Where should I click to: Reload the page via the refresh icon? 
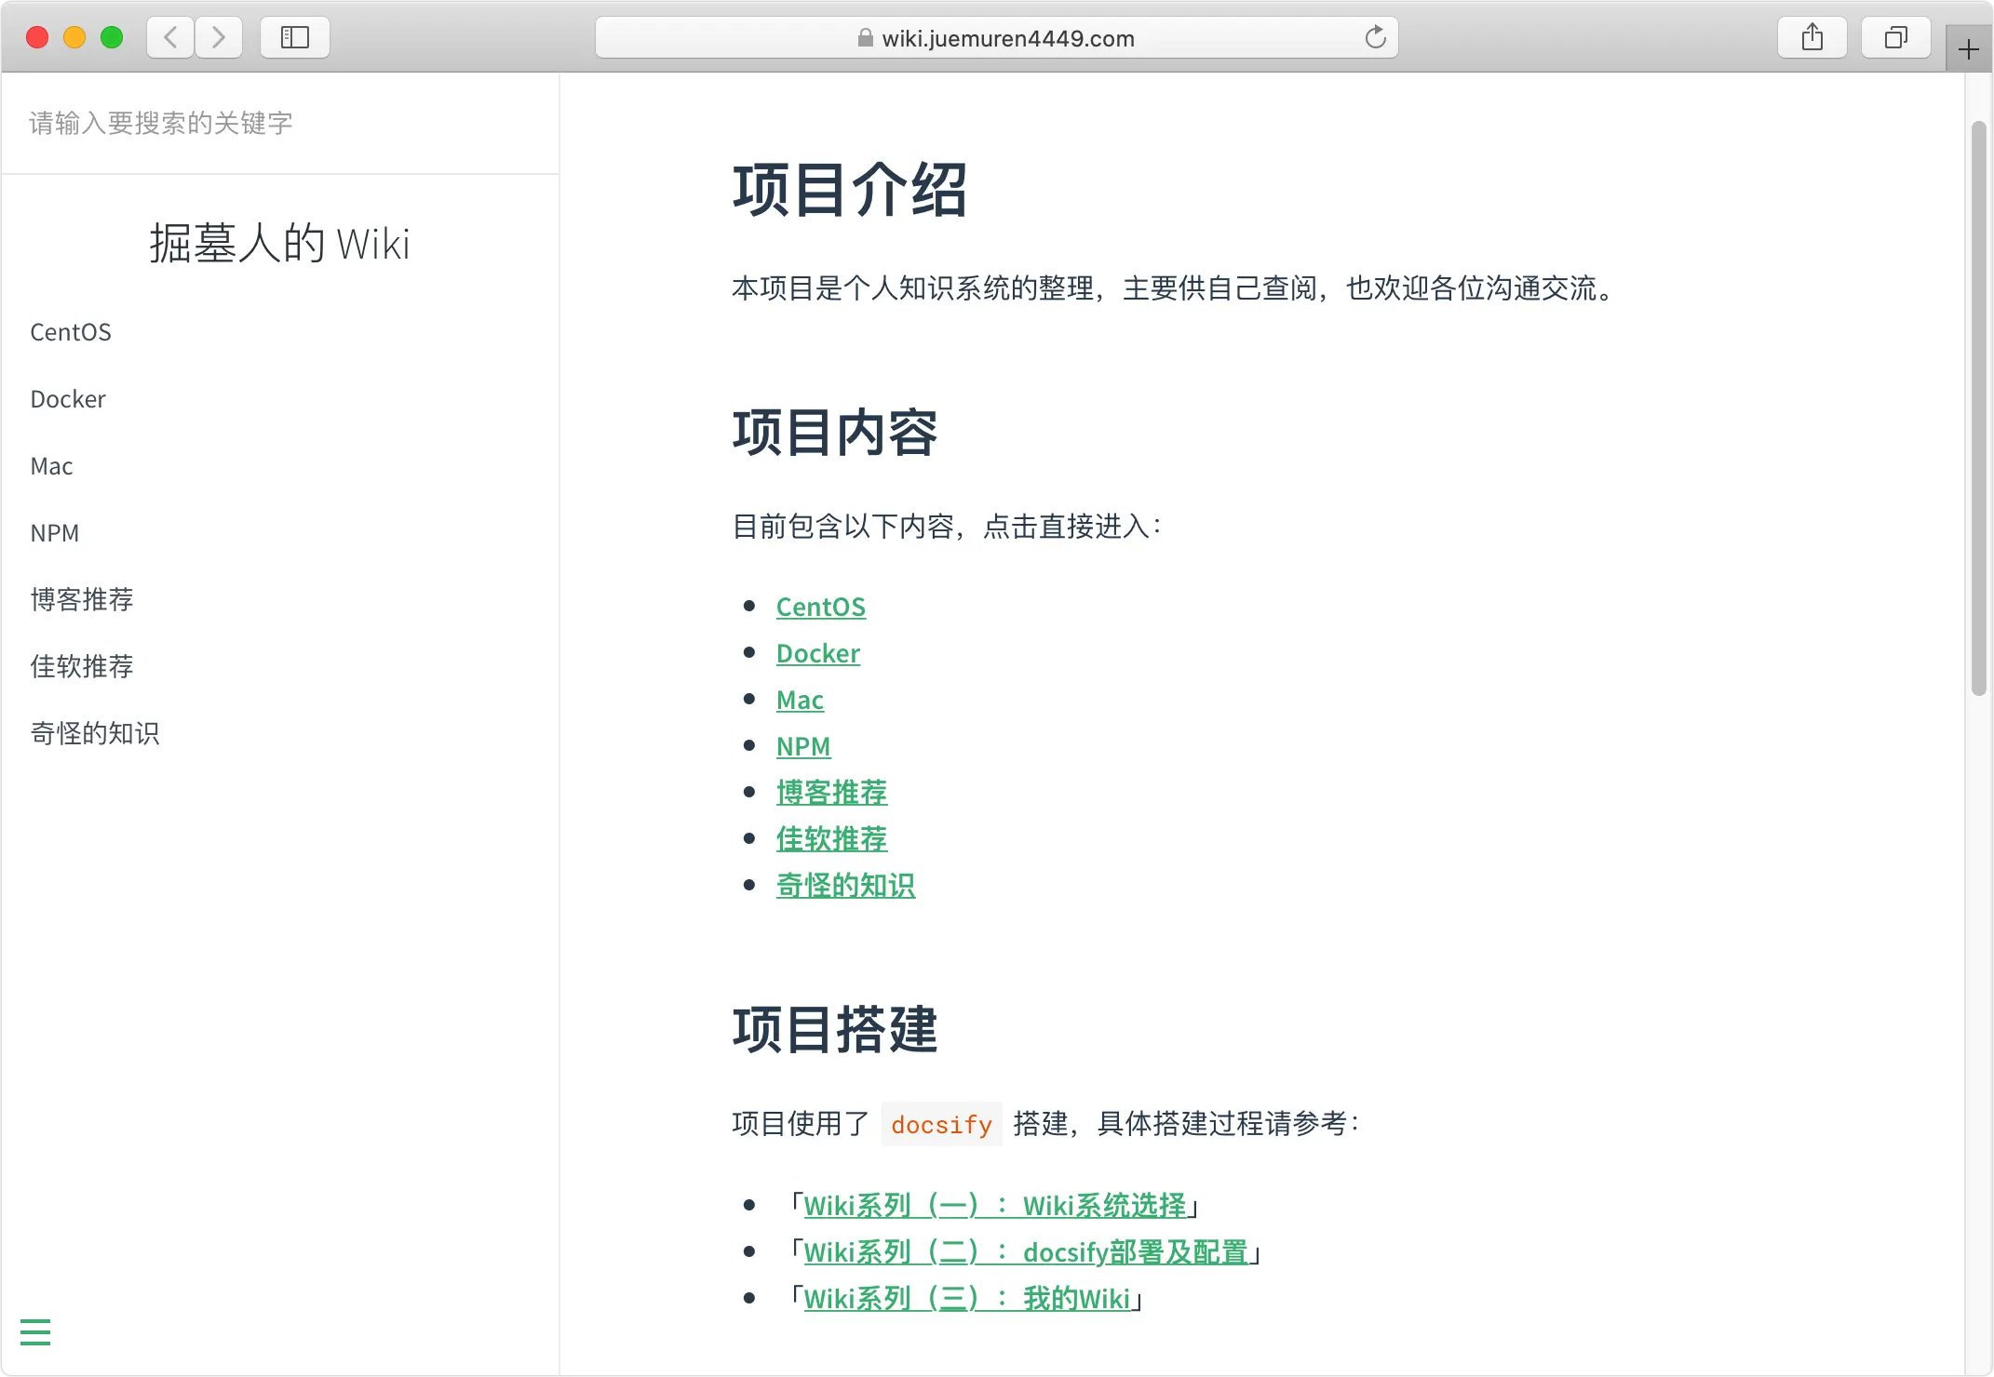point(1375,37)
